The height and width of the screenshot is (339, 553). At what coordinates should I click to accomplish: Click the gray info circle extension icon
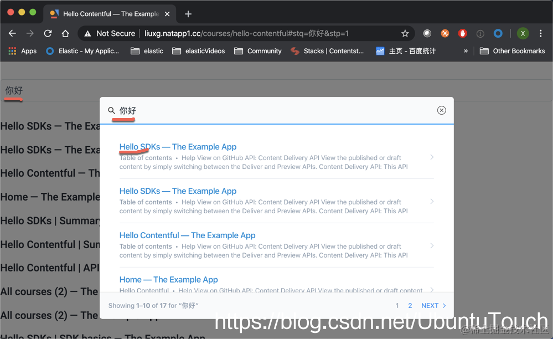click(480, 33)
